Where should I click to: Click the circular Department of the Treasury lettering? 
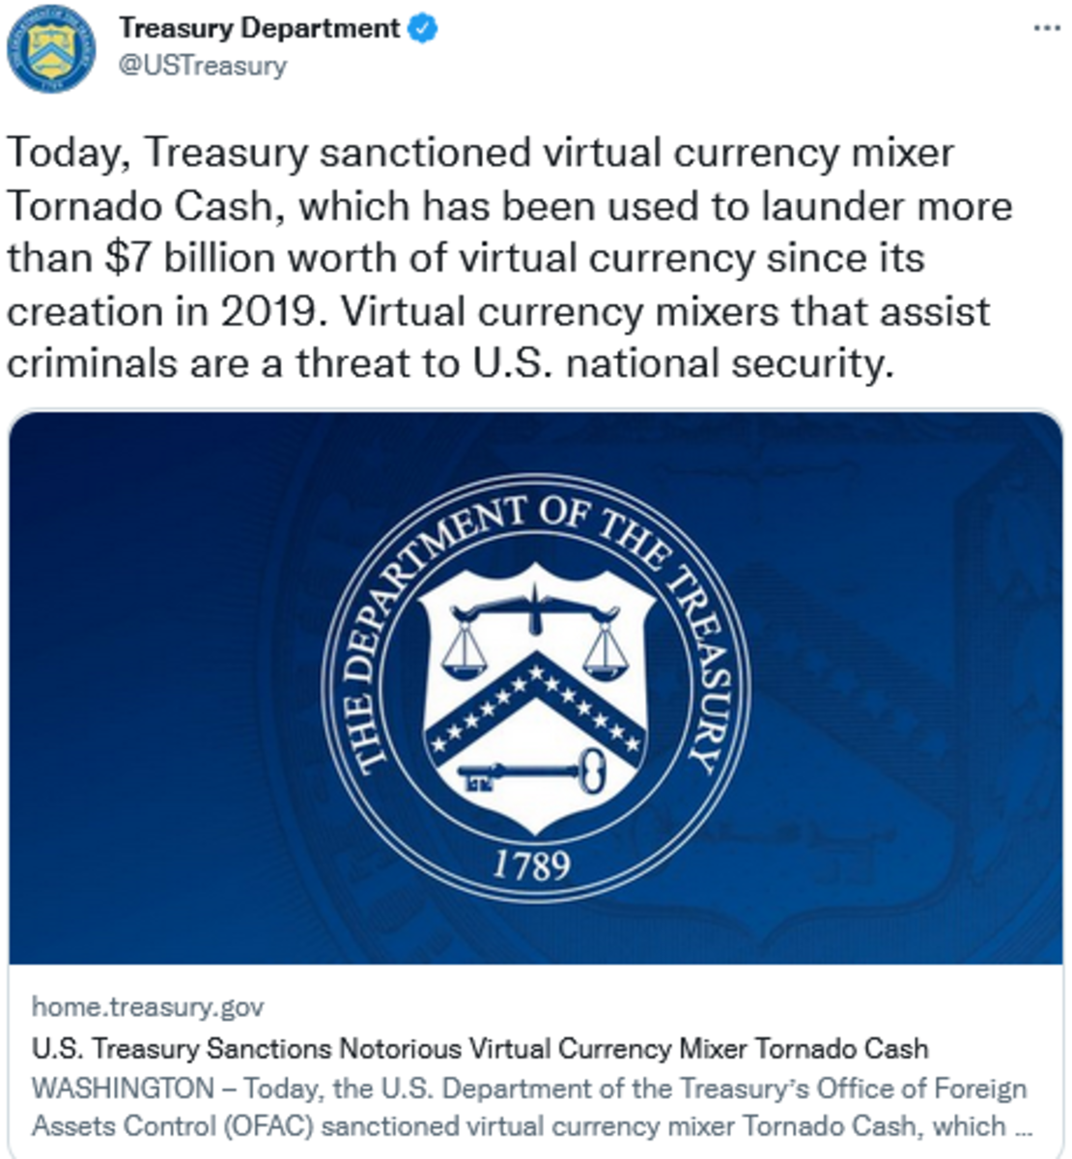535,688
